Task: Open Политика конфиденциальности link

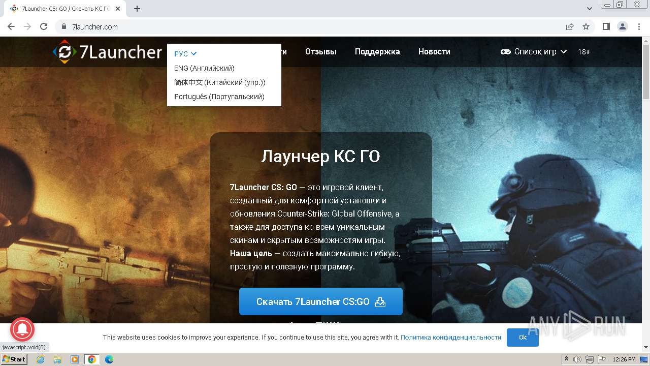Action: (451, 338)
